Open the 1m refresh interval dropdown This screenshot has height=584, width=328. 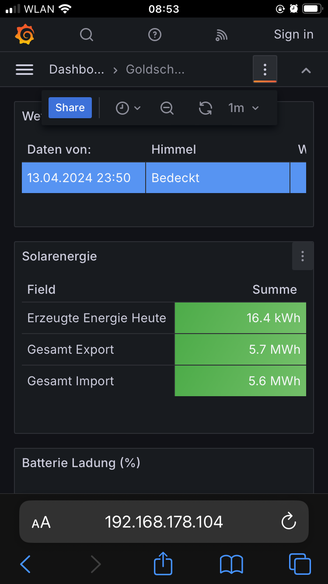pos(244,108)
